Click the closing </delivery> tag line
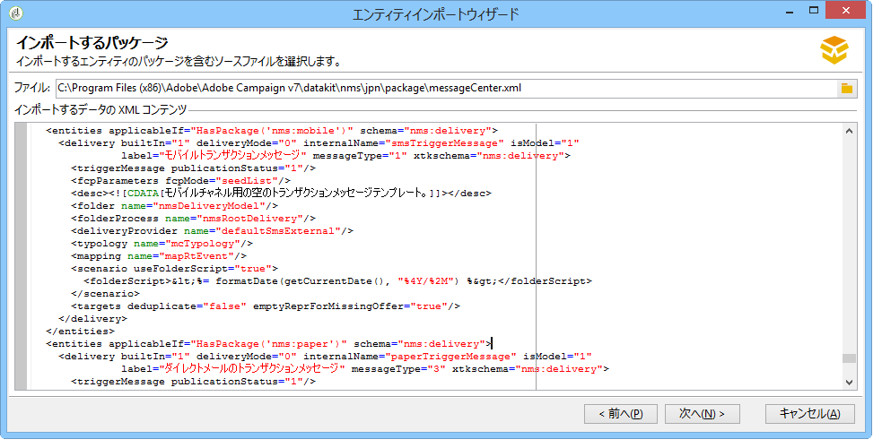Screen dimensions: 882x448 [92, 319]
